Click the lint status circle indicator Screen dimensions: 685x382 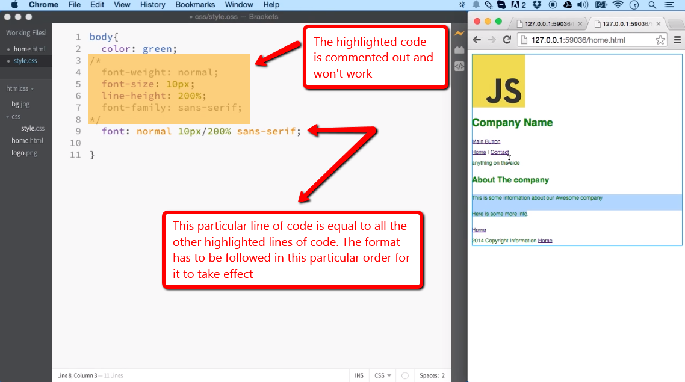pyautogui.click(x=405, y=375)
